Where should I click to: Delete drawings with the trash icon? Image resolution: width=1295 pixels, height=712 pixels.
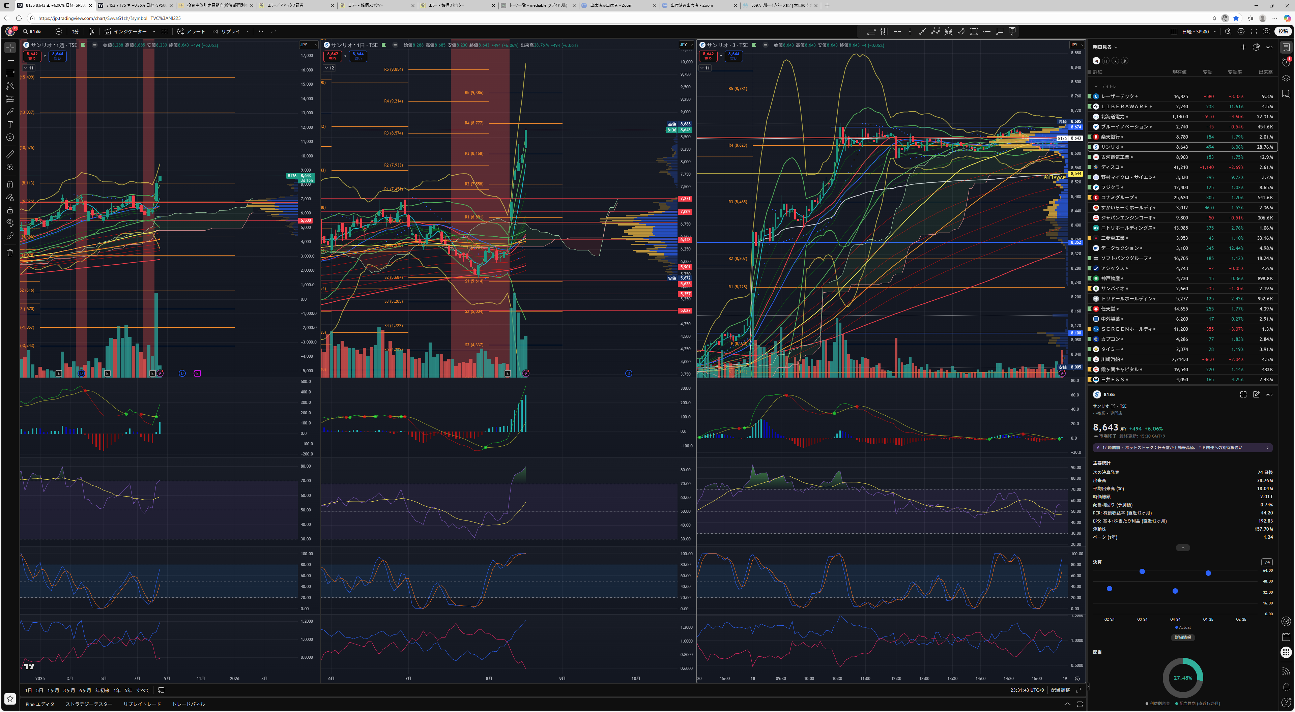tap(10, 253)
